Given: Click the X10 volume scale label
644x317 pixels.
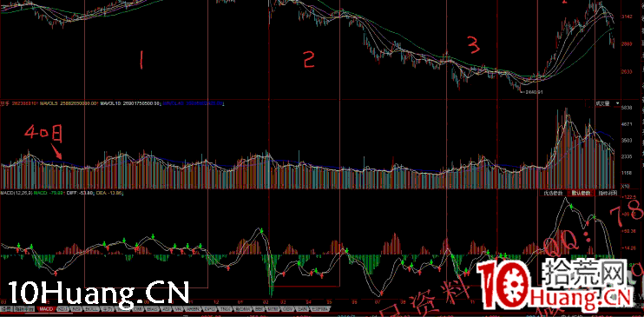Looking at the screenshot, I should pyautogui.click(x=626, y=186).
